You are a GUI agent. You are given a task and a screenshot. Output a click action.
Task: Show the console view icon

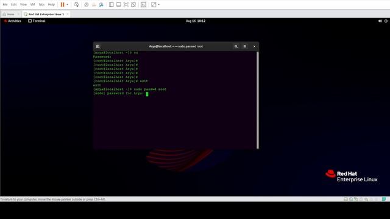point(144,4)
